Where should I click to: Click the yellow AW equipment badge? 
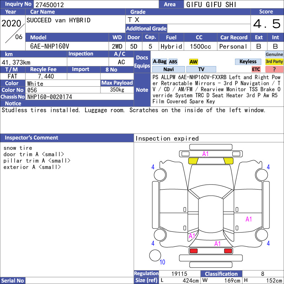(x=193, y=62)
